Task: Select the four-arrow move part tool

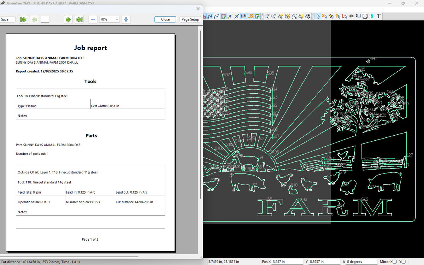Action: (x=352, y=16)
